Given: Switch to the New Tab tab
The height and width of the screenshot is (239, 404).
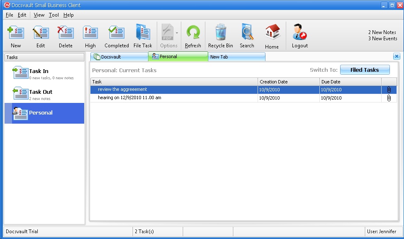Looking at the screenshot, I should pyautogui.click(x=236, y=57).
